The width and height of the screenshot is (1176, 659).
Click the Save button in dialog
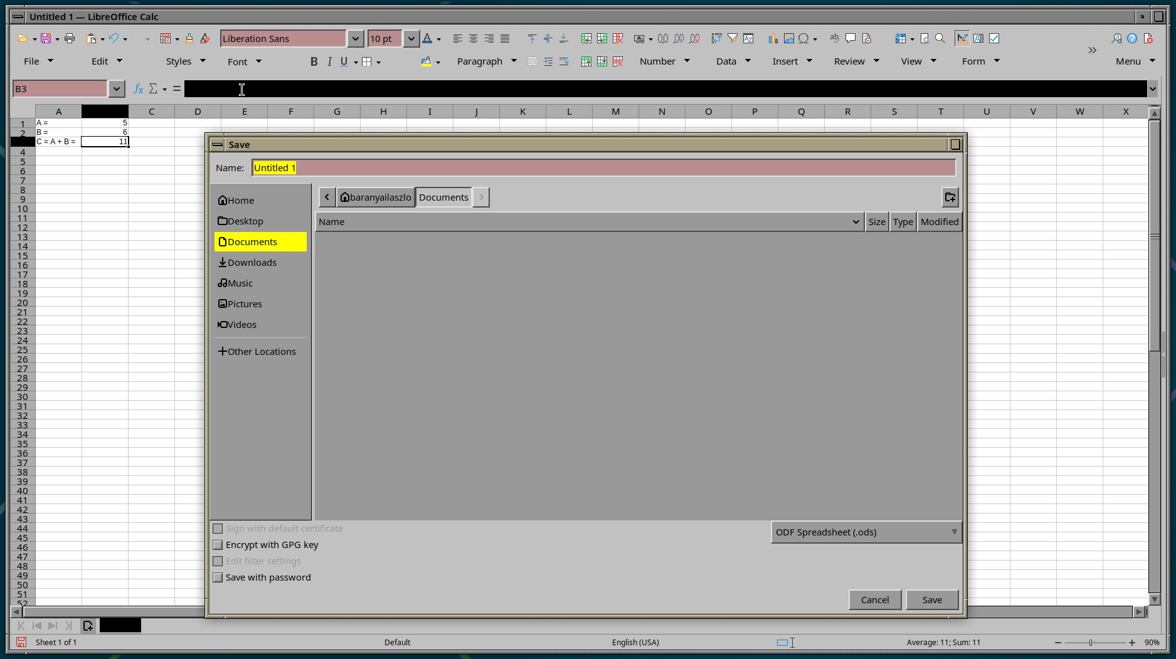coord(932,600)
